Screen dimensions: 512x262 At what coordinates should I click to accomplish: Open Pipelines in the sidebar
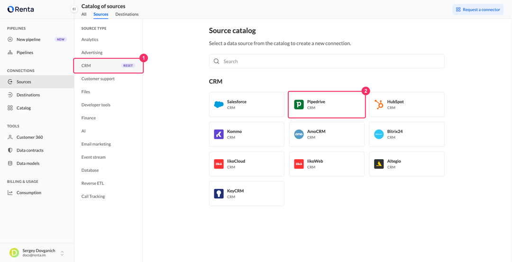point(37,53)
